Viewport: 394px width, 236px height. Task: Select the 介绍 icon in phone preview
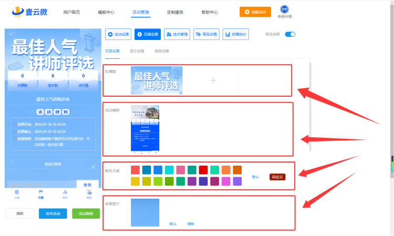click(x=17, y=194)
